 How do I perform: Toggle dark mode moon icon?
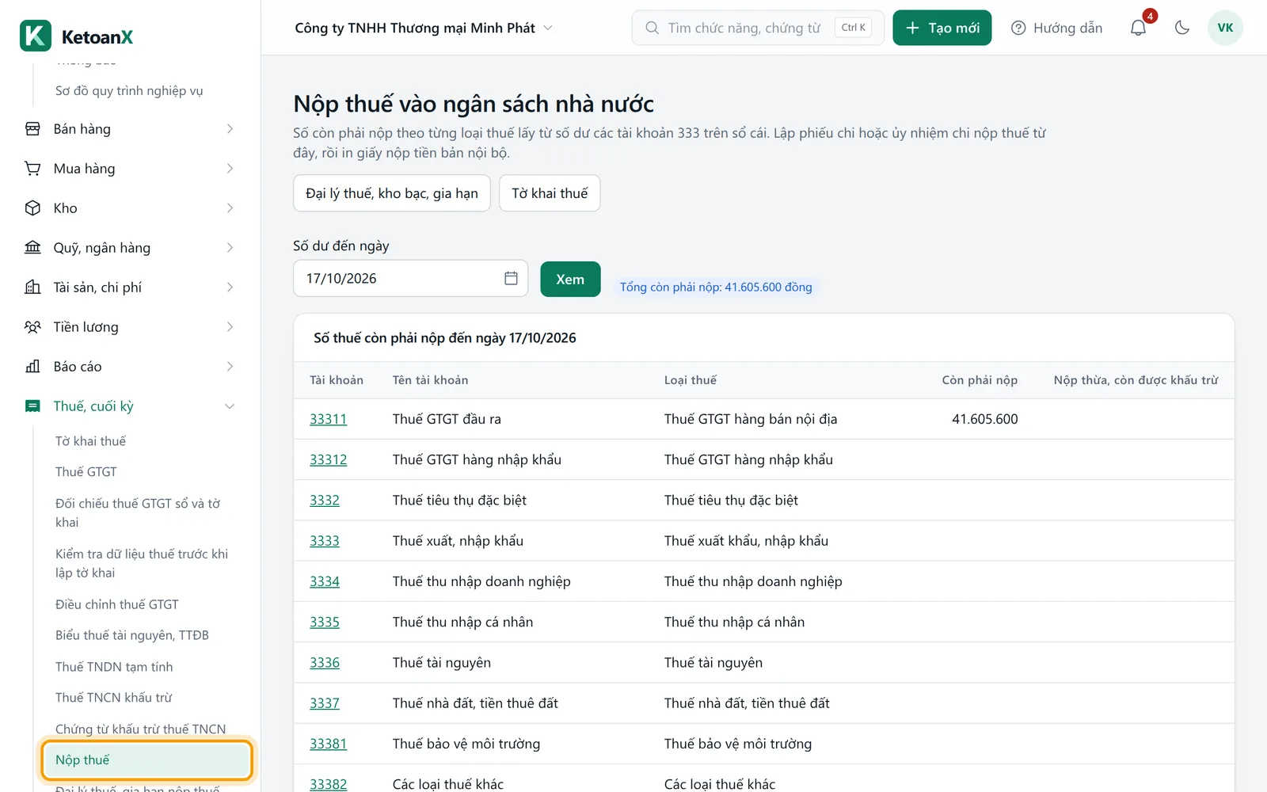click(1182, 28)
